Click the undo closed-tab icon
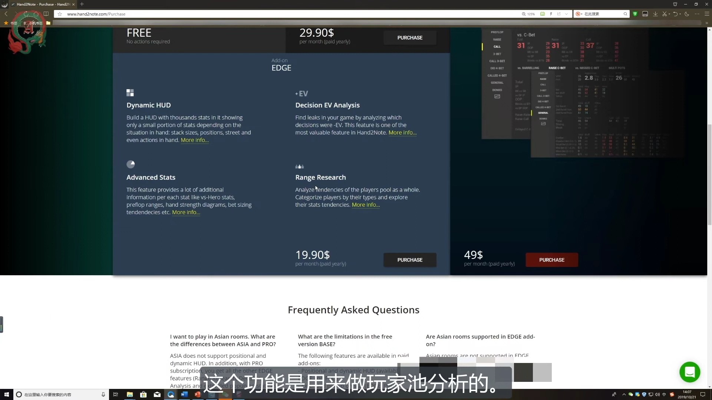712x400 pixels. click(675, 14)
